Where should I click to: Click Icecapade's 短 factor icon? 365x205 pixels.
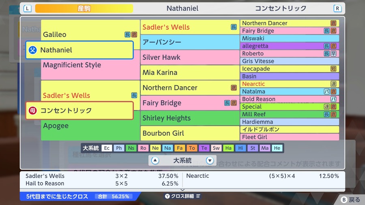pos(333,69)
